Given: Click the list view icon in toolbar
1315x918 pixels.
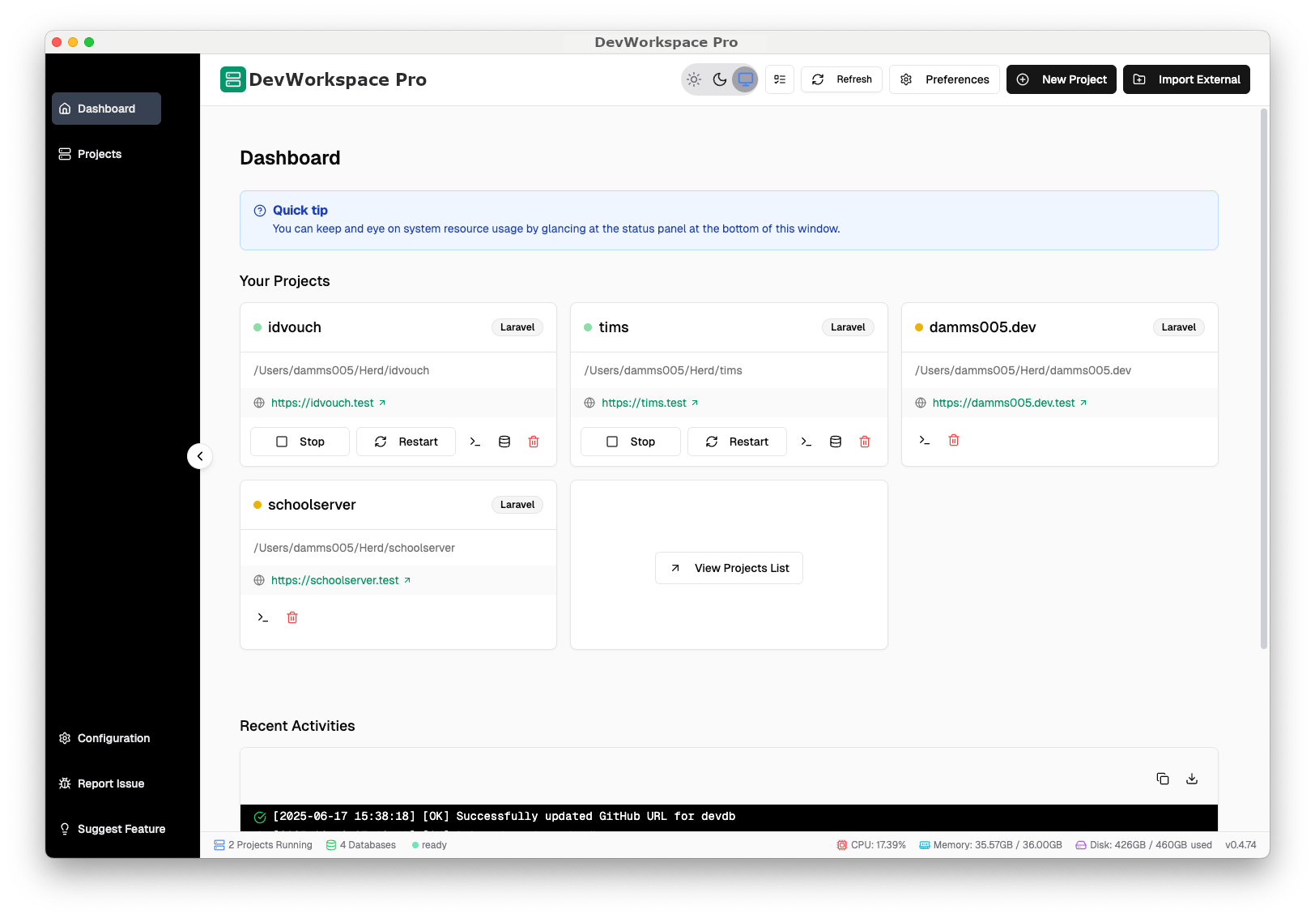Looking at the screenshot, I should pyautogui.click(x=780, y=79).
